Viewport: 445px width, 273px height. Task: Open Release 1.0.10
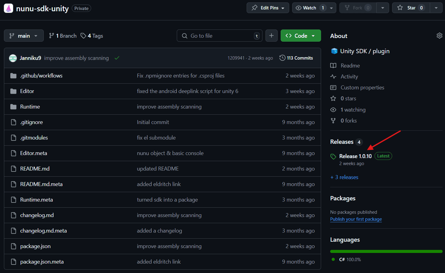355,156
